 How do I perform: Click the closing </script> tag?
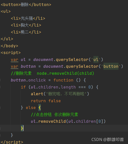(12, 142)
